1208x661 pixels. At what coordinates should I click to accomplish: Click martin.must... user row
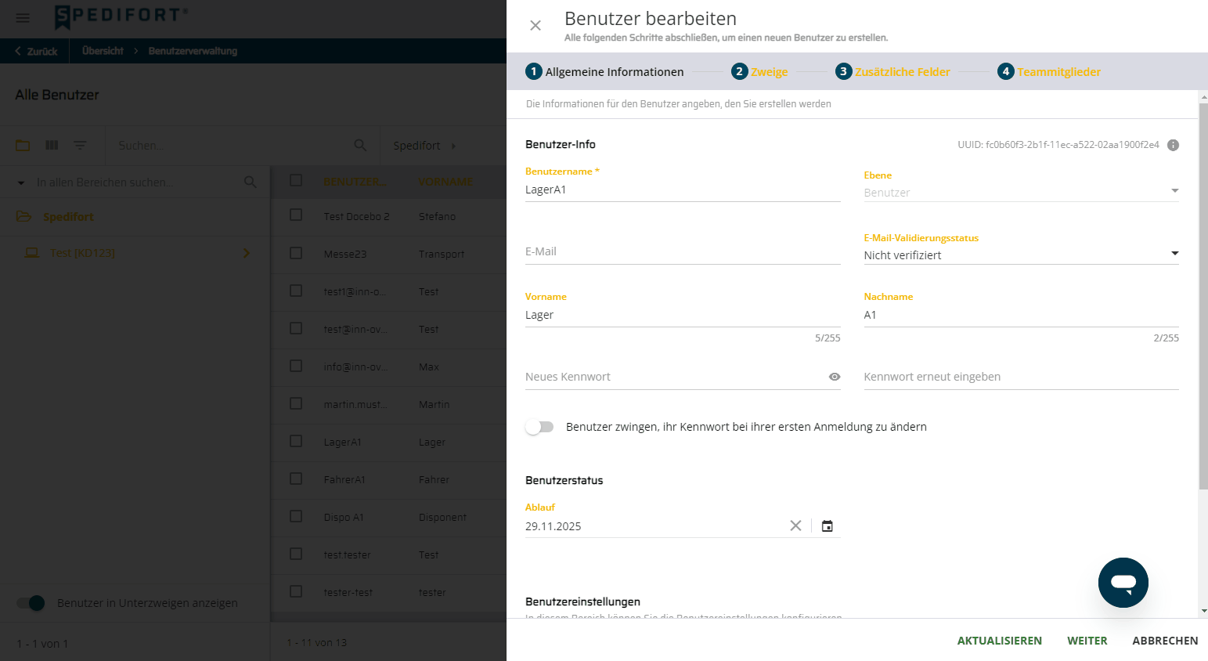389,404
